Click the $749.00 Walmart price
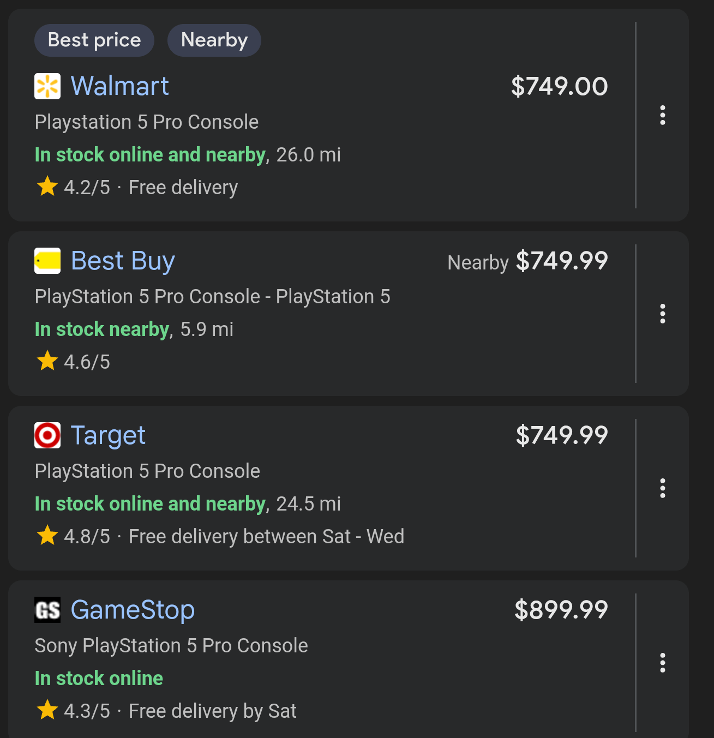This screenshot has width=714, height=738. pyautogui.click(x=559, y=86)
